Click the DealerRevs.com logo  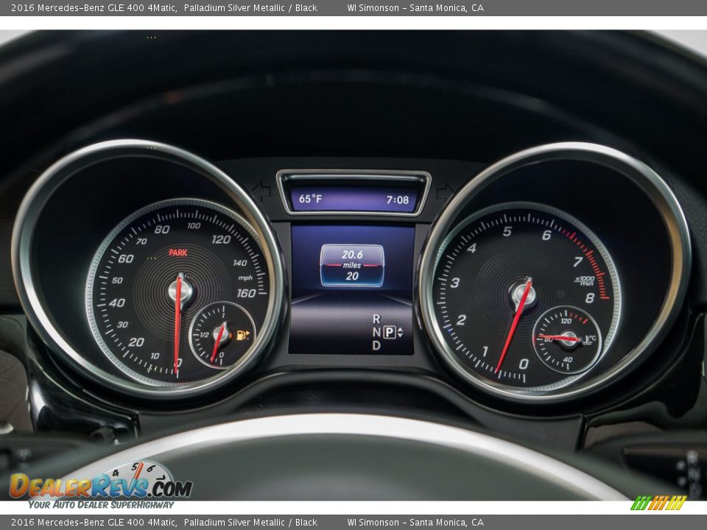coord(100,485)
